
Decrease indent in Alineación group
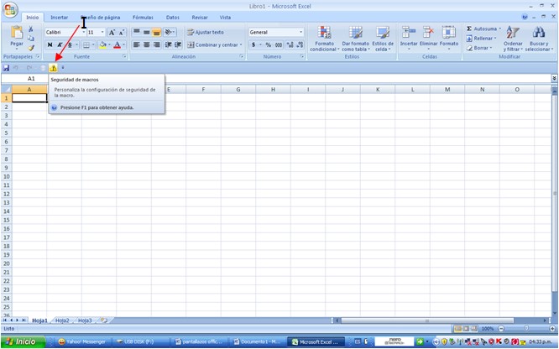(168, 44)
